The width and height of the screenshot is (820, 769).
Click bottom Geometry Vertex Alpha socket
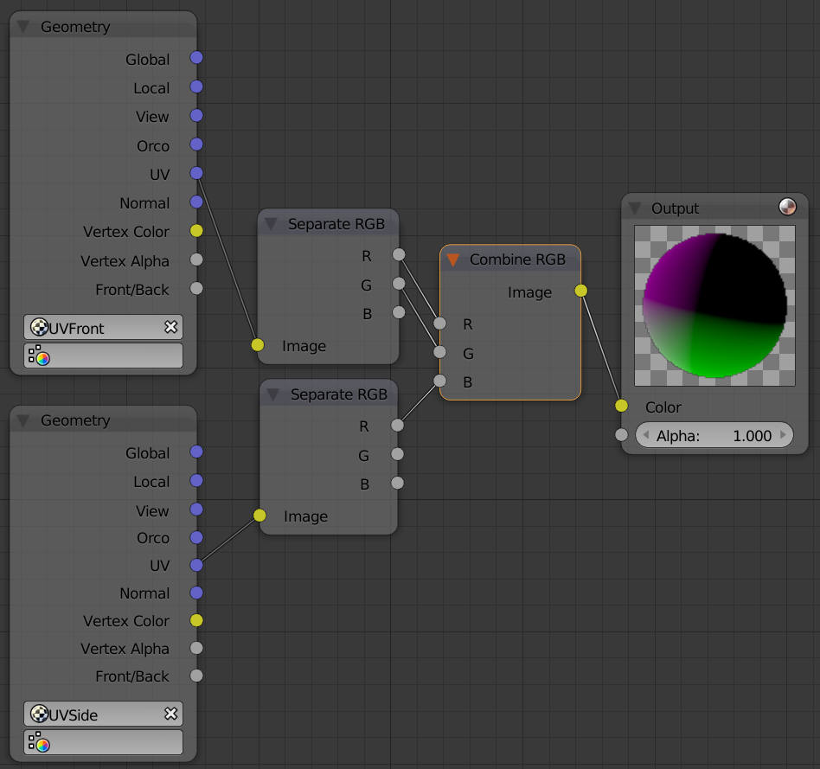196,648
